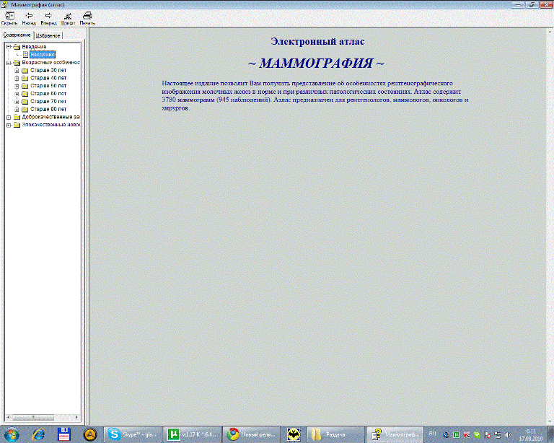Screen dimensions: 554x443
Task: Click the Скрыть (hide panel) toolbar button
Action: [9, 18]
